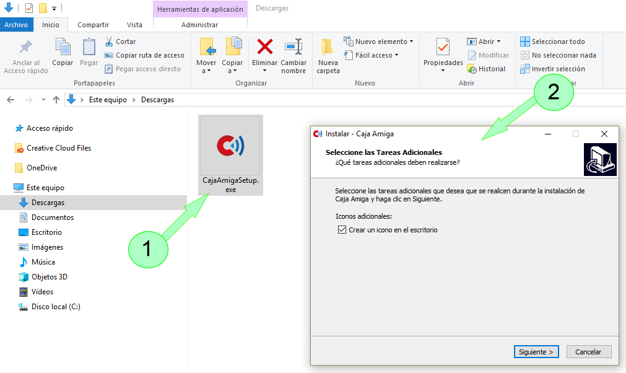Switch to the Compartir ribbon tab
This screenshot has height=373, width=626.
click(93, 25)
